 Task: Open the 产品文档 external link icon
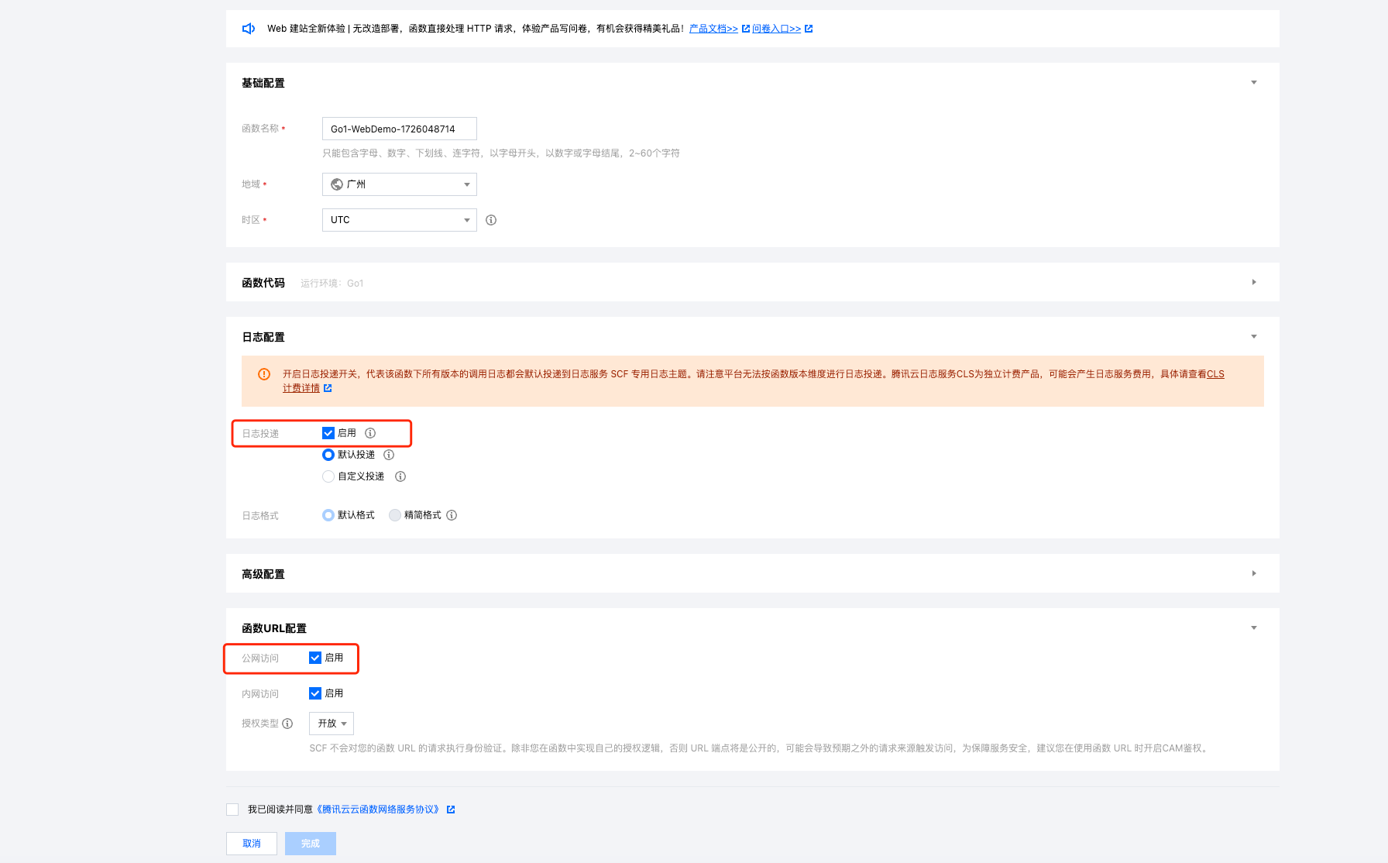(x=746, y=29)
